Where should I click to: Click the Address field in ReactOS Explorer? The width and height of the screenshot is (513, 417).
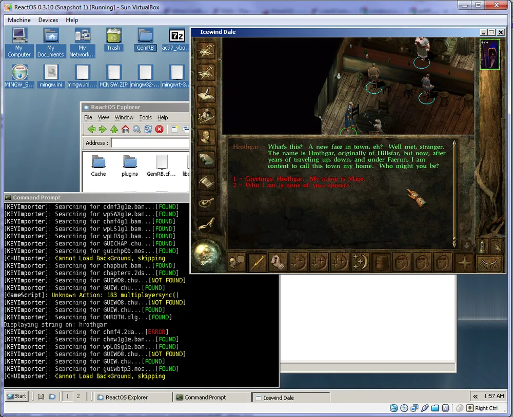point(150,143)
